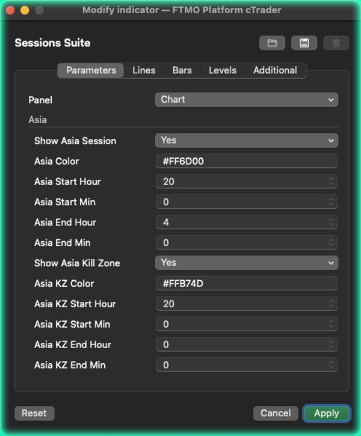Click the Asia KZ Start Hour stepper arrows
This screenshot has width=361, height=436.
(x=331, y=304)
